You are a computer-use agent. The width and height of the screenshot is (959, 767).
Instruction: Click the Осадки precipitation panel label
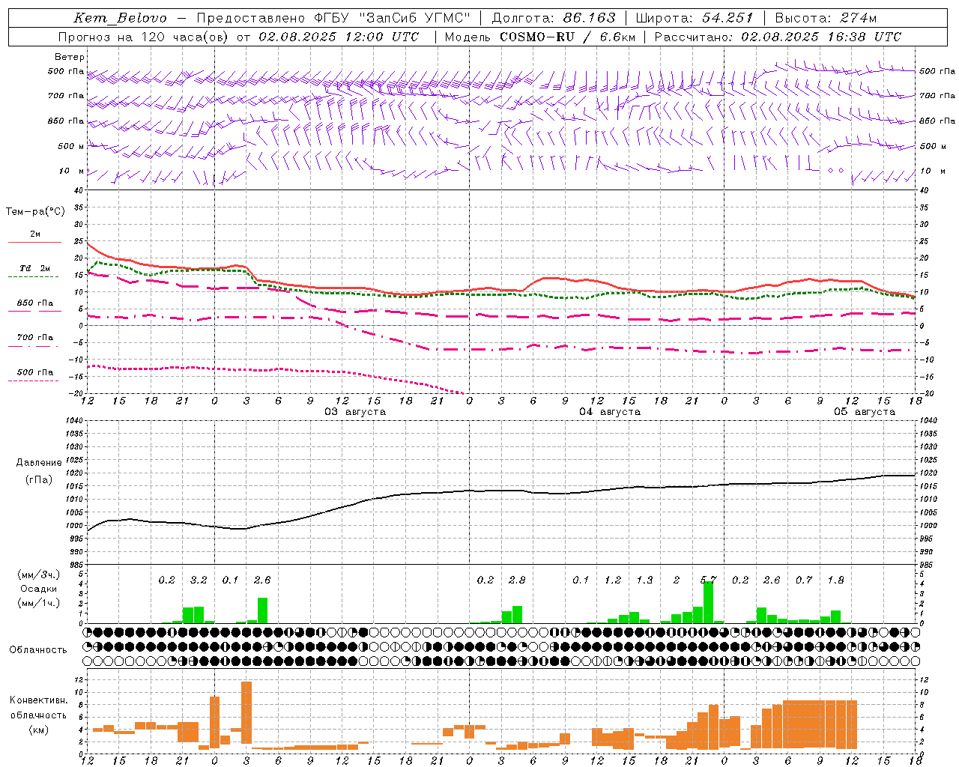(38, 589)
